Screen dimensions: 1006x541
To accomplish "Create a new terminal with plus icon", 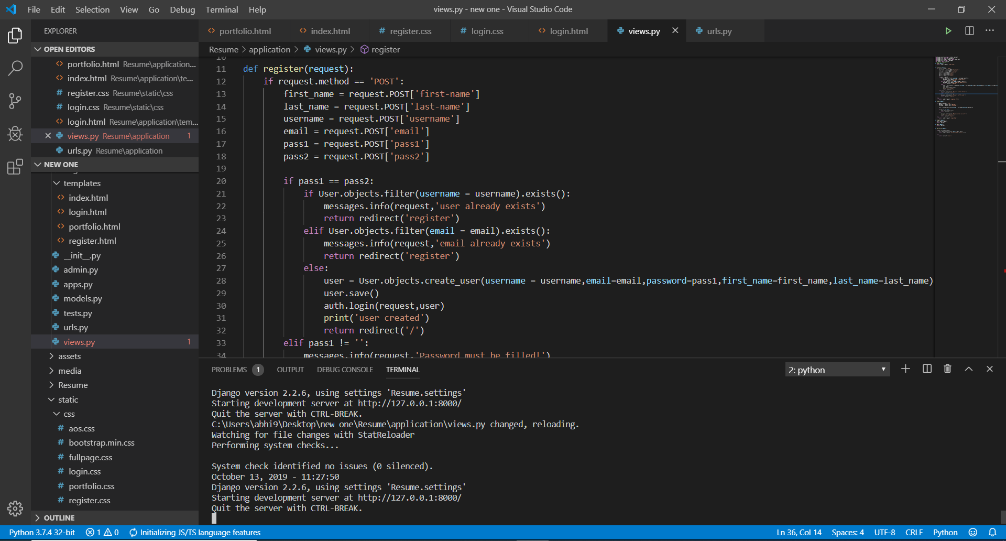I will tap(905, 369).
